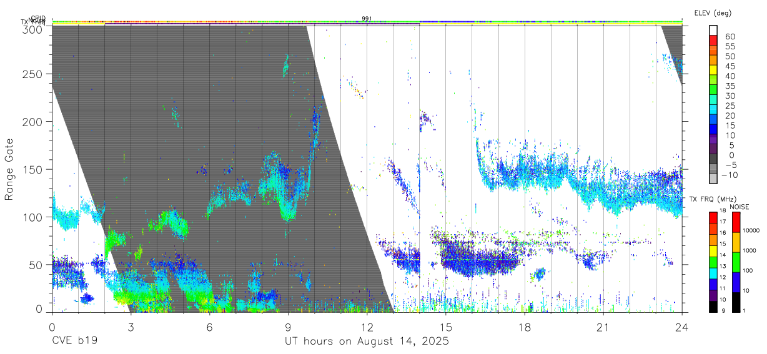Image resolution: width=767 pixels, height=354 pixels.
Task: Click the '14' value on the TX FRQ scale
Action: [x=723, y=255]
